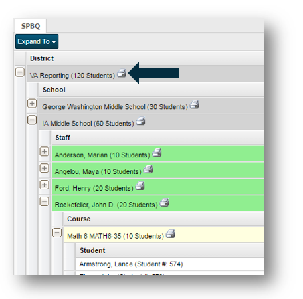Collapse IA Middle School row
Image resolution: width=303 pixels, height=299 pixels.
(x=32, y=120)
